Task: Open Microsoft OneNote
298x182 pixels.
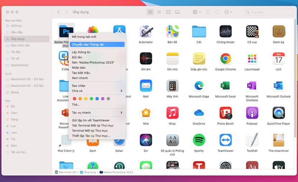Action: pyautogui.click(x=252, y=86)
